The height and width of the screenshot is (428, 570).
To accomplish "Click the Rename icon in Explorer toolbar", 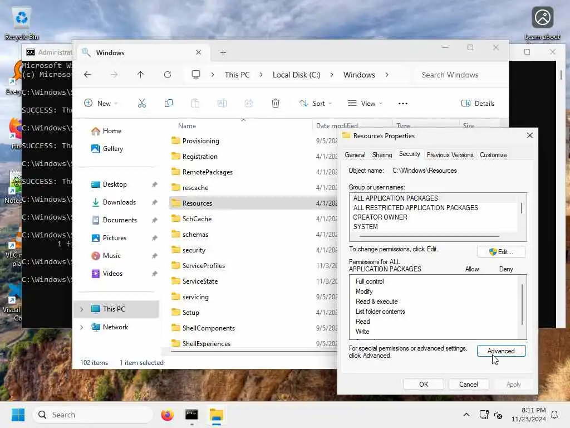I will coord(222,103).
